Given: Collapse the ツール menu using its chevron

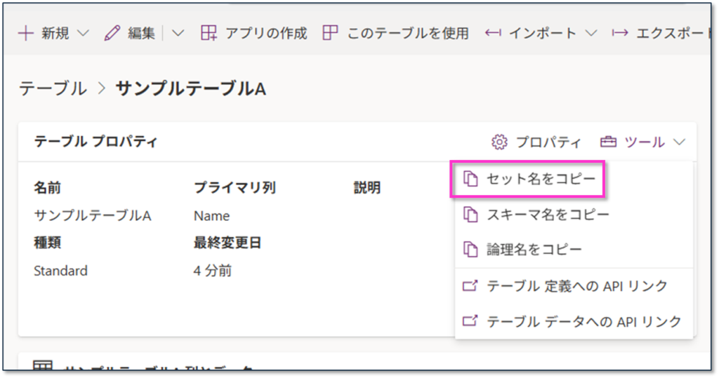Looking at the screenshot, I should 679,142.
